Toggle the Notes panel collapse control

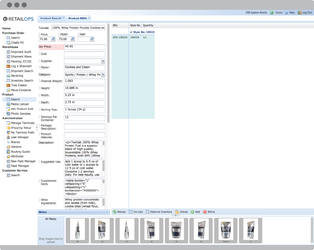pyautogui.click(x=107, y=212)
